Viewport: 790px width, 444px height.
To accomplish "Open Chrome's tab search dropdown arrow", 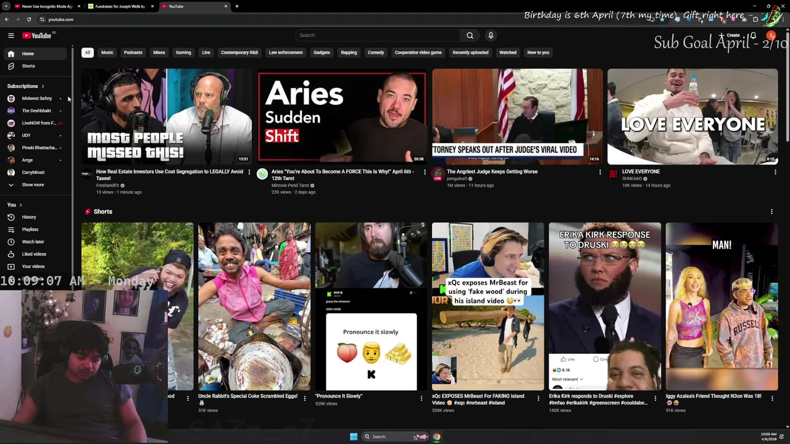I will point(7,6).
